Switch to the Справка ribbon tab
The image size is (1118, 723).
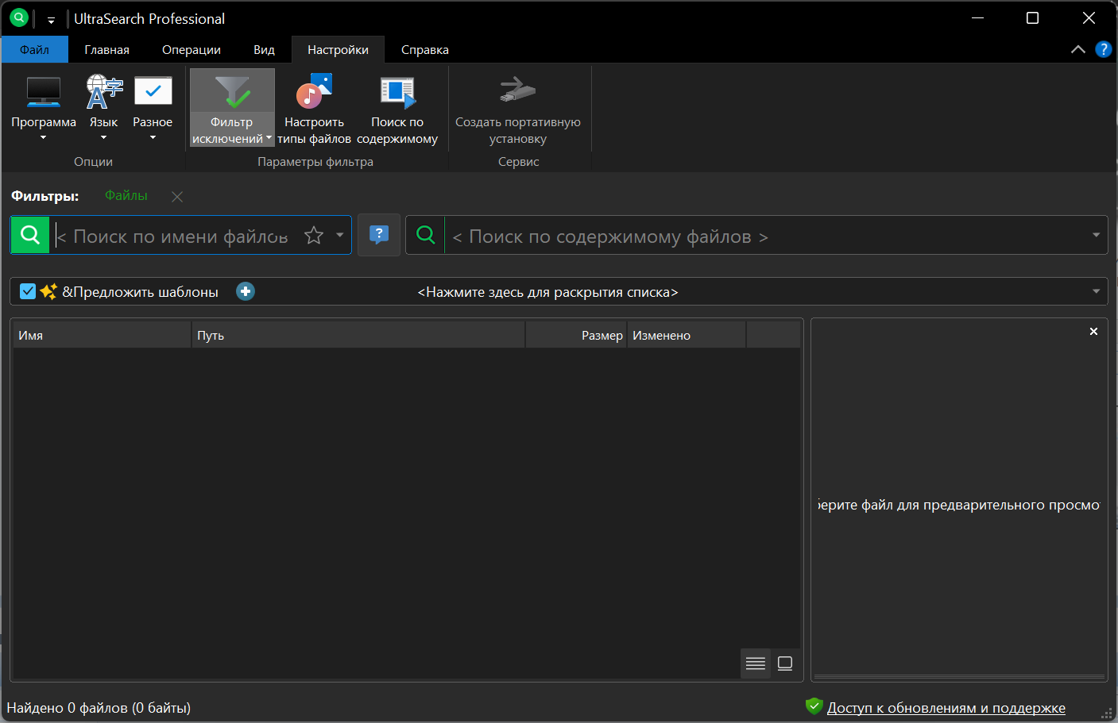pos(425,49)
